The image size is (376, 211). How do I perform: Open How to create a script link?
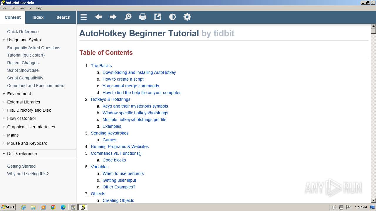click(123, 79)
